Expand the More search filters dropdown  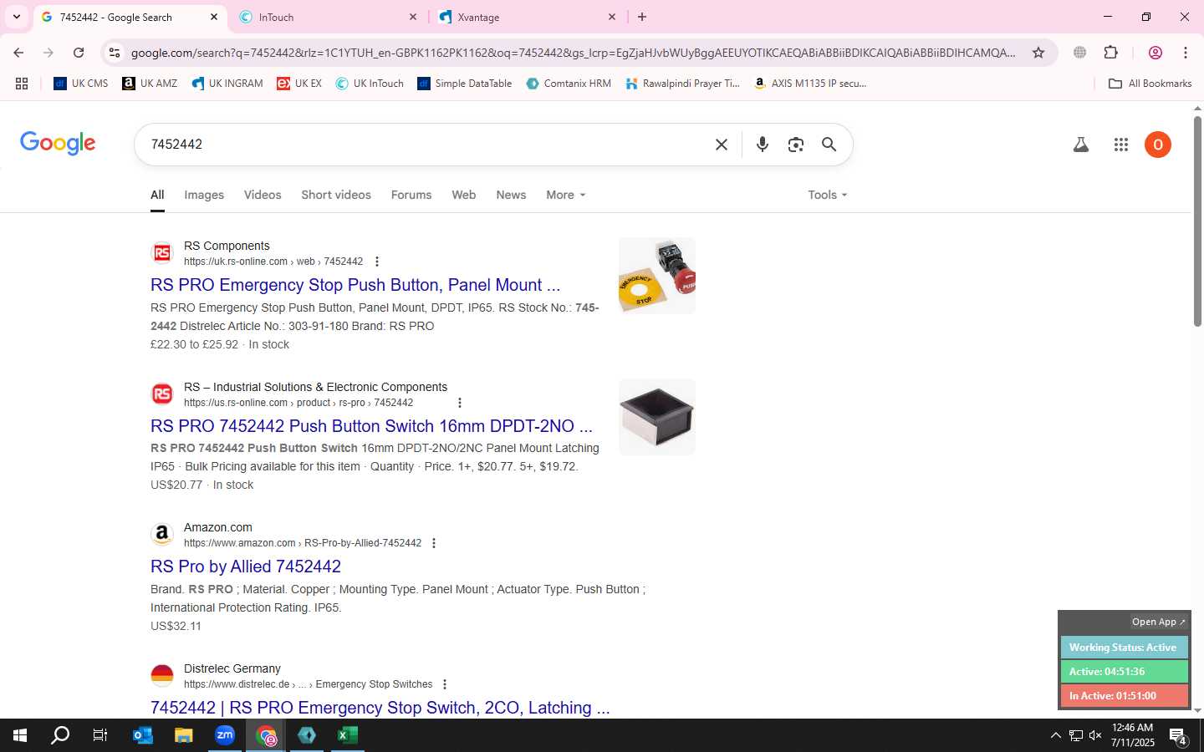pos(566,195)
